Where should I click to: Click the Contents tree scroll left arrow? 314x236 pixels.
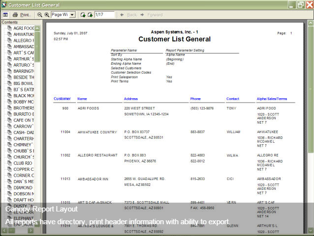click(x=4, y=230)
